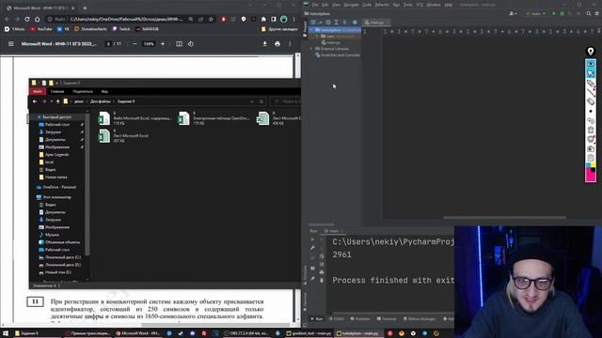Open Chrome extensions puzzle icon
The width and height of the screenshot is (602, 338).
263,19
